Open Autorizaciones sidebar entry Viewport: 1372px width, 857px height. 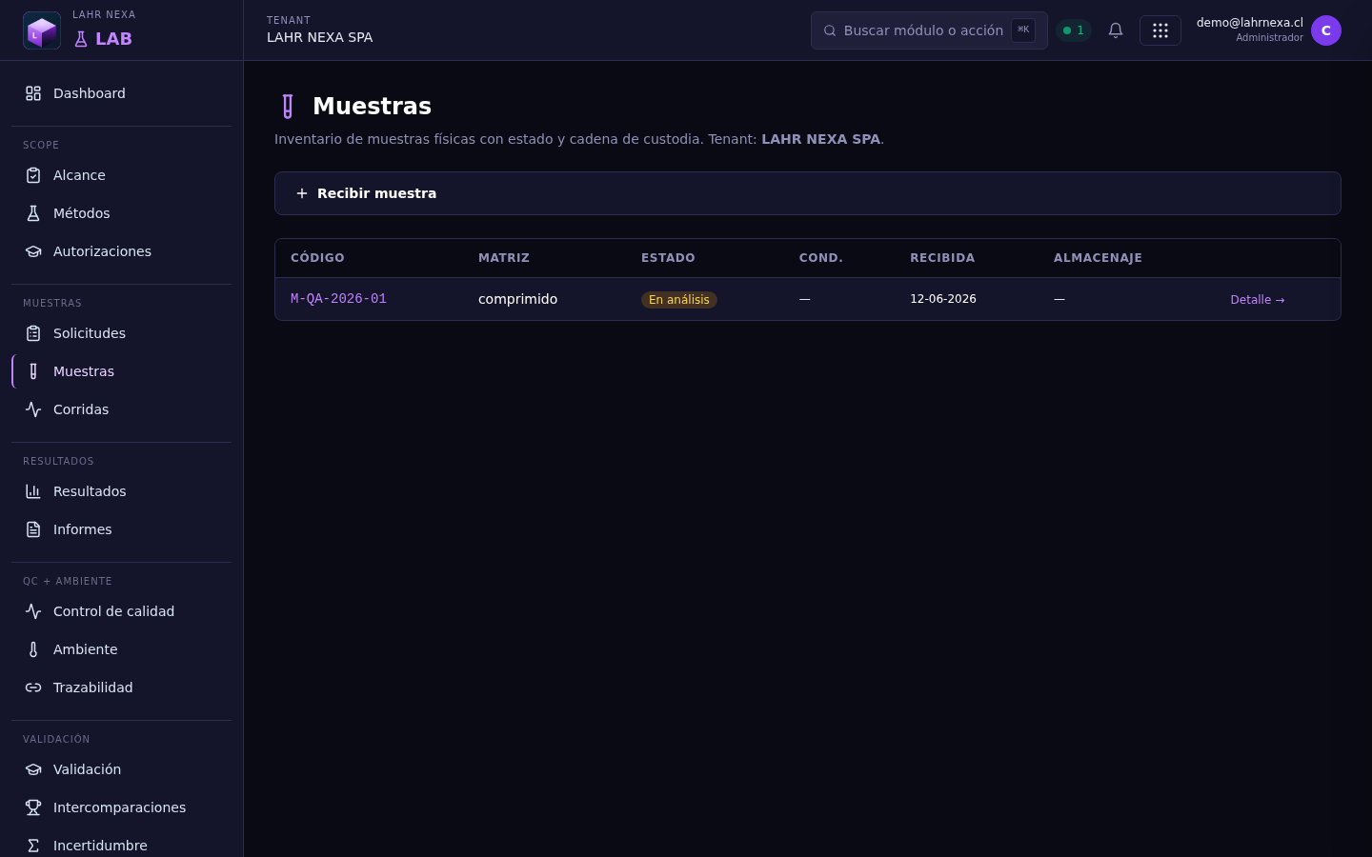pos(121,251)
